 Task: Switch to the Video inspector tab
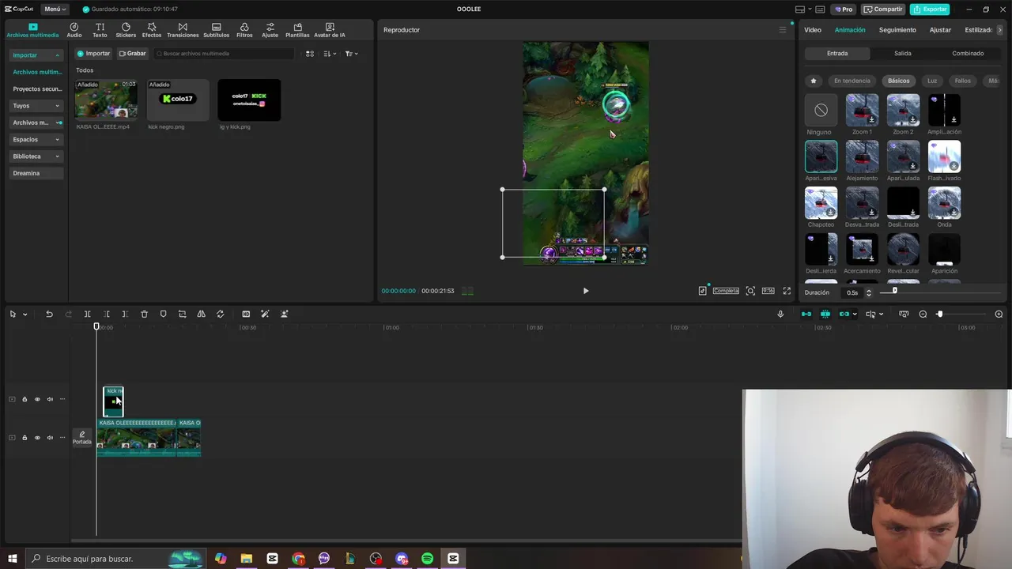813,30
